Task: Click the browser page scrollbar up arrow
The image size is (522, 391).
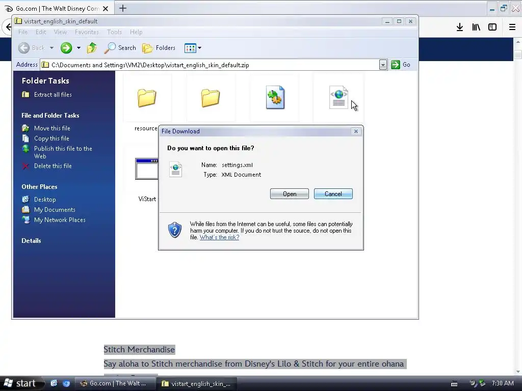Action: [x=518, y=42]
